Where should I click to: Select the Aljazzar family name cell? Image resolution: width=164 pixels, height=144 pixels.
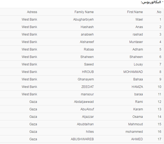click(x=88, y=117)
